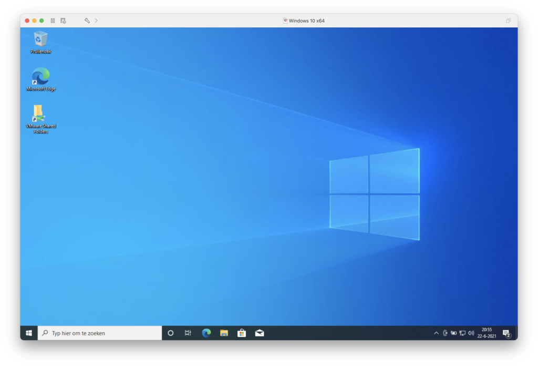Select the VMware Shared Folders shortcut
The image size is (538, 367).
40,119
